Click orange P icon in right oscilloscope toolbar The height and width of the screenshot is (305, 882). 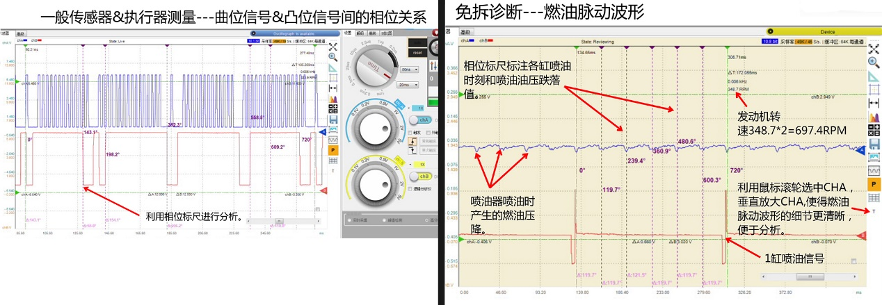874,186
